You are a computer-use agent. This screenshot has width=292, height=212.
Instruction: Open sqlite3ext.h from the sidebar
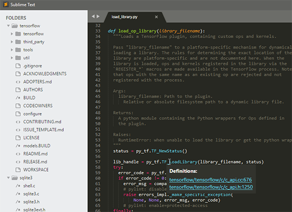click(x=34, y=209)
